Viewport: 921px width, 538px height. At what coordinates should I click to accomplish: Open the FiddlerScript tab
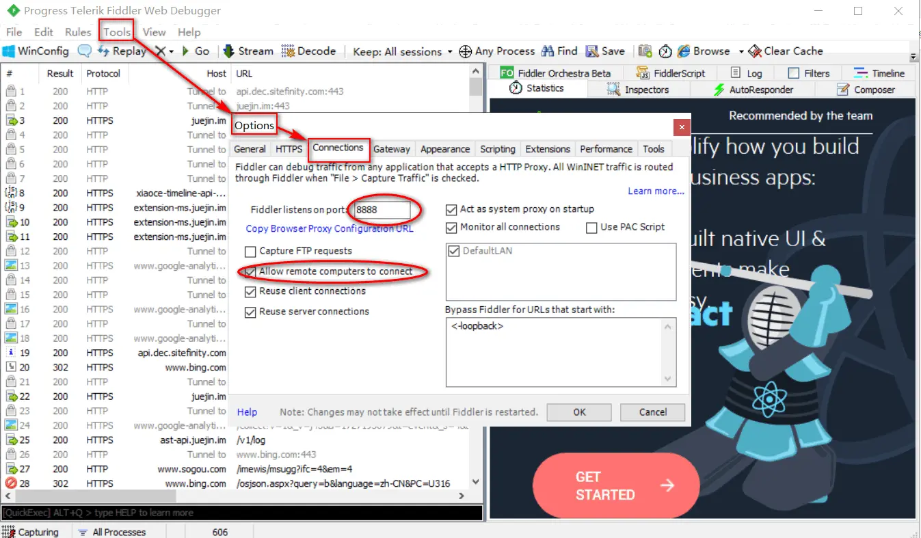(670, 73)
